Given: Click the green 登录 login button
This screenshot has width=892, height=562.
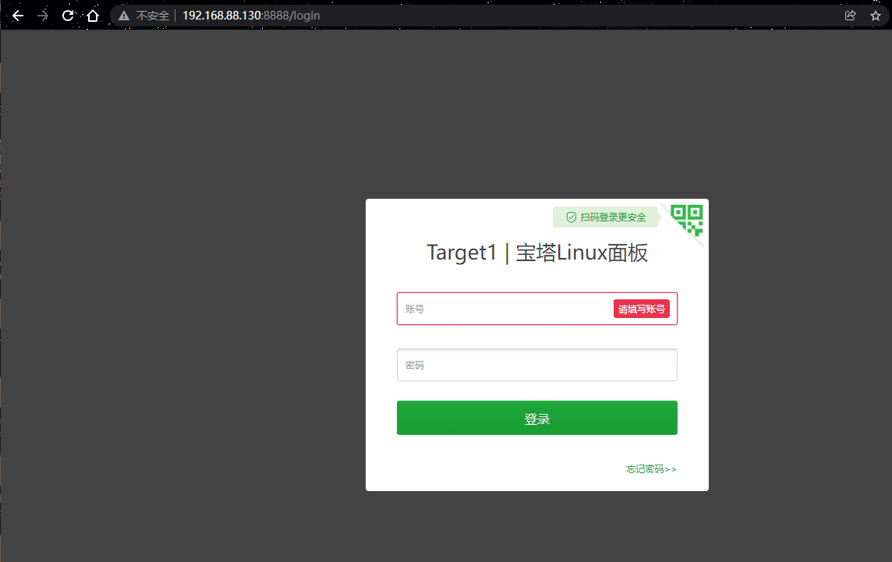Looking at the screenshot, I should (x=536, y=418).
